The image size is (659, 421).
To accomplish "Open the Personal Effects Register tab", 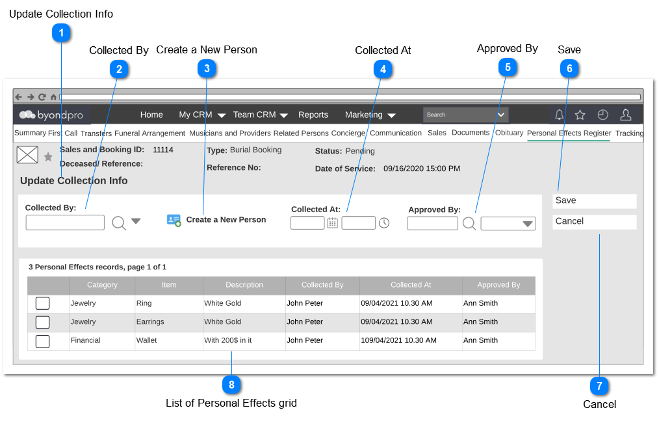I will pos(569,133).
